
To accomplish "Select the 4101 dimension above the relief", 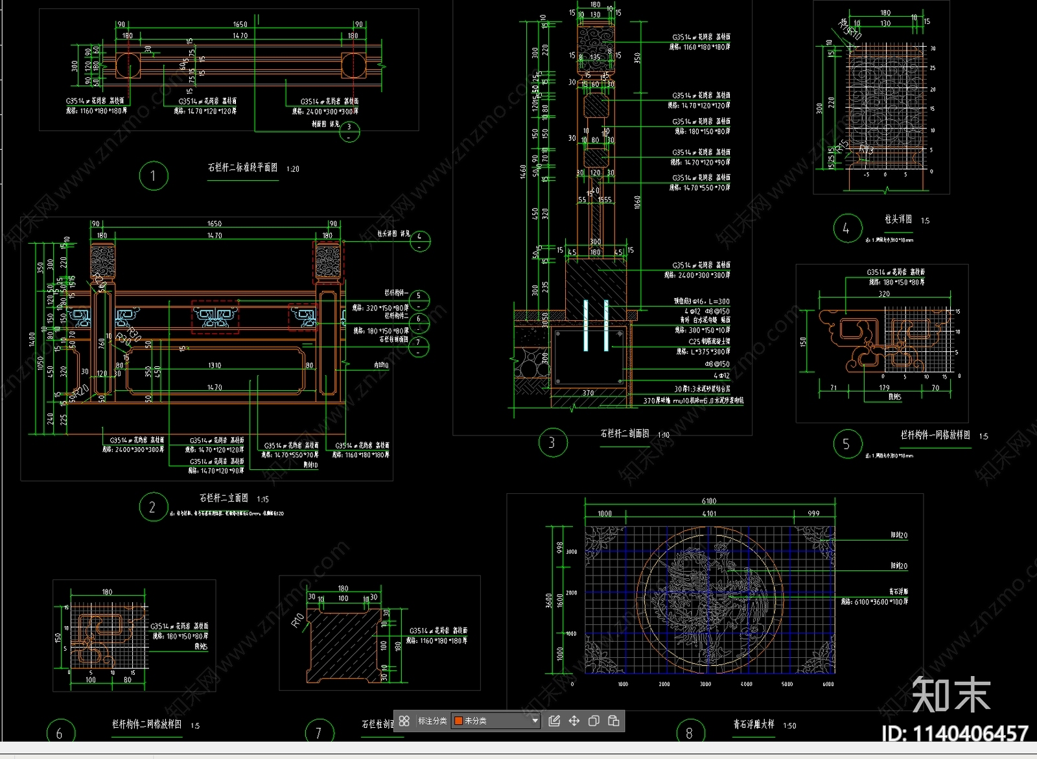I will [x=709, y=513].
